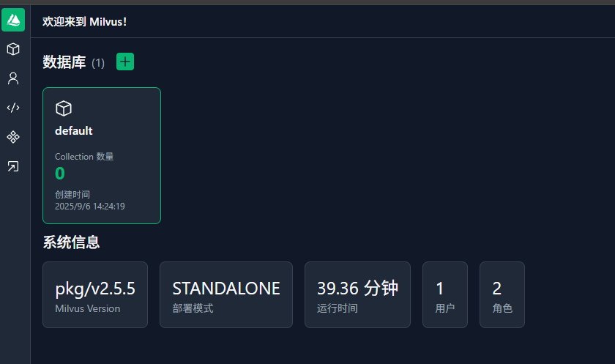Click the 数据库 section heading
The height and width of the screenshot is (364, 615).
pyautogui.click(x=64, y=63)
